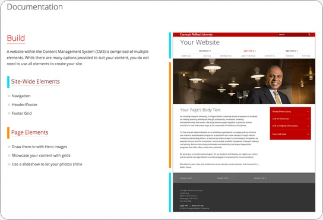Expand the Section 1 menu in mockup
This screenshot has height=220, width=323.
pyautogui.click(x=205, y=51)
